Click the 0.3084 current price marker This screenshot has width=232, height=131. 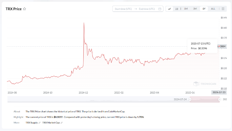222,46
